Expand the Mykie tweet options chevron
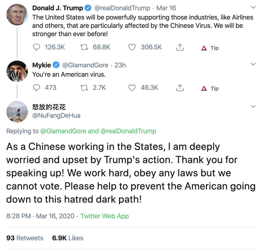Viewport: 263px width, 252px height. coord(253,64)
